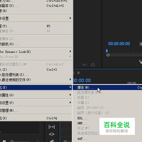Open Adobe Dynamic Link (K) submenu

[x=36, y=52]
